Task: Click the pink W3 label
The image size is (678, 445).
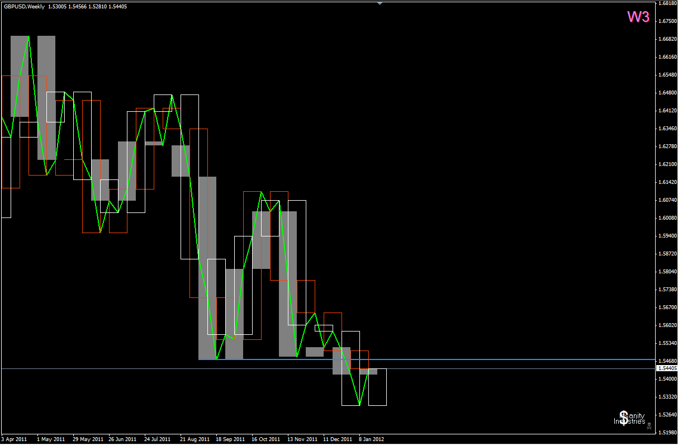Action: 638,17
